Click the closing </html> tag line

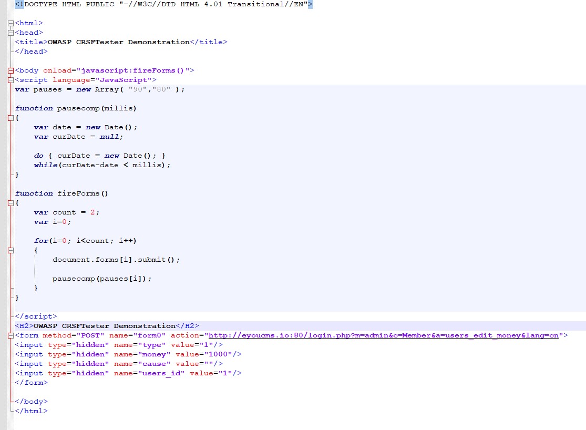(x=32, y=411)
